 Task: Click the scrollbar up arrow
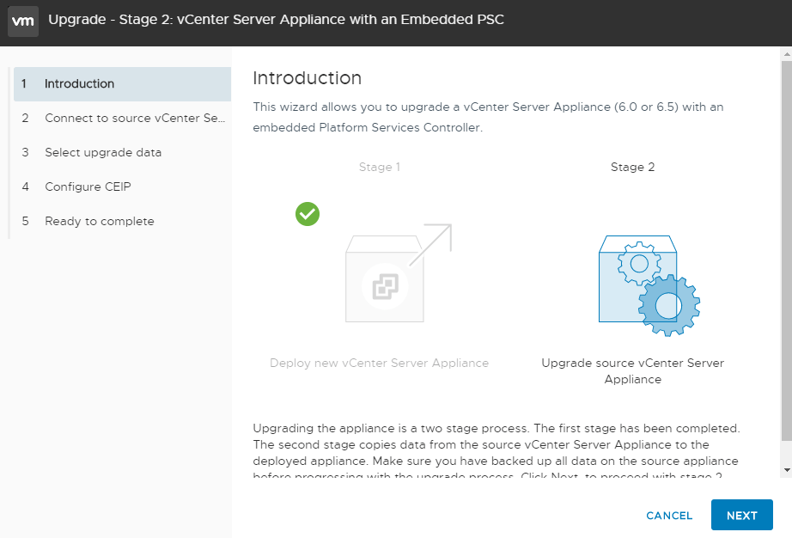[x=787, y=53]
